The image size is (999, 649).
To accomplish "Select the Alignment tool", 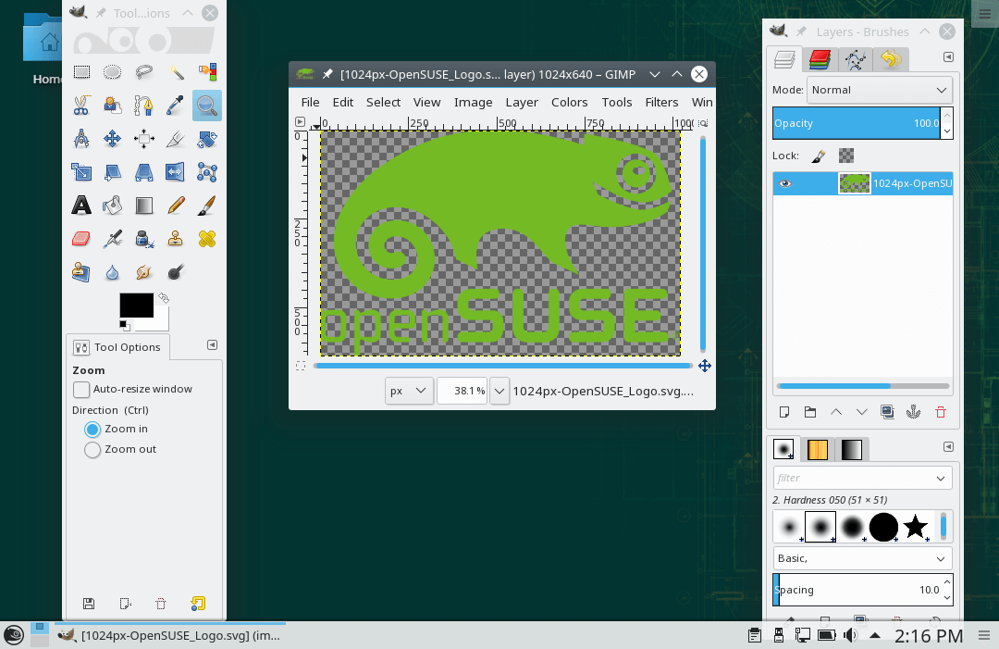I will [x=144, y=138].
